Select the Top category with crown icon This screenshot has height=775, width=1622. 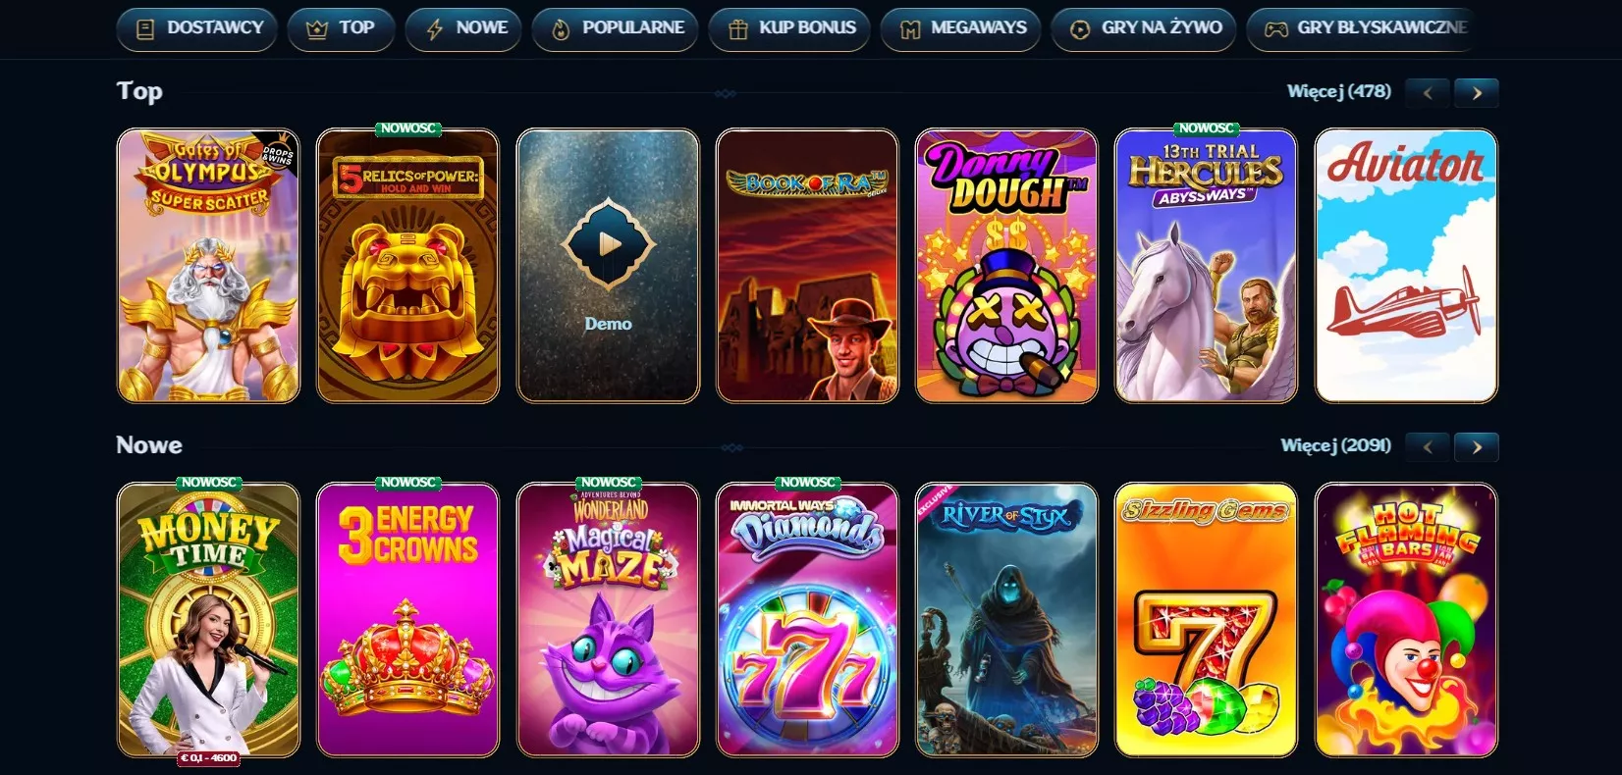pyautogui.click(x=341, y=28)
